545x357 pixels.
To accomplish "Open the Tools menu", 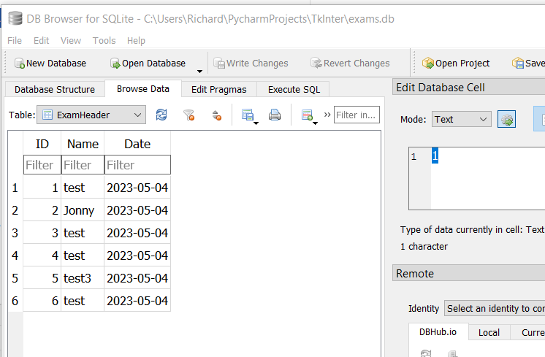I will [104, 41].
